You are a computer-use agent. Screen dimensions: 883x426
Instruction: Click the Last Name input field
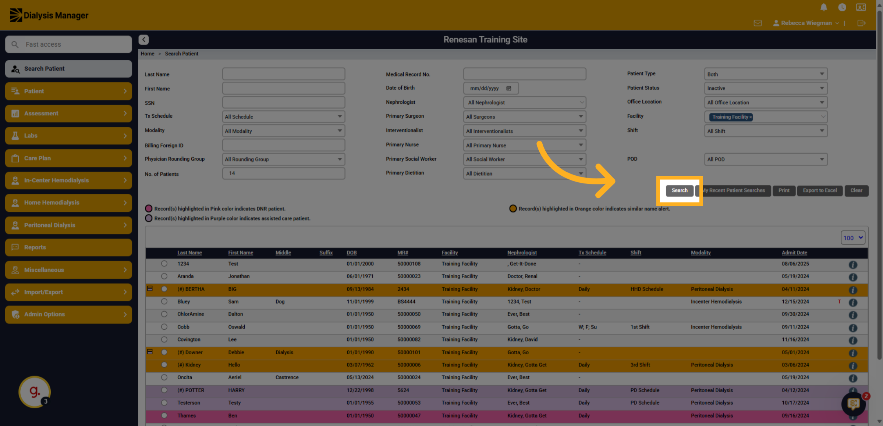point(283,74)
